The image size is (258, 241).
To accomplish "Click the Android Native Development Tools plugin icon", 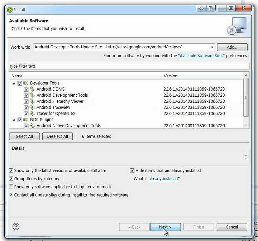I will click(x=32, y=126).
